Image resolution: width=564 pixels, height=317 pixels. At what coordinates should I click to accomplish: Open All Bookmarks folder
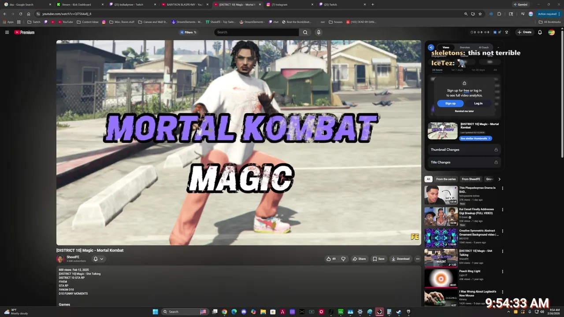pyautogui.click(x=550, y=22)
